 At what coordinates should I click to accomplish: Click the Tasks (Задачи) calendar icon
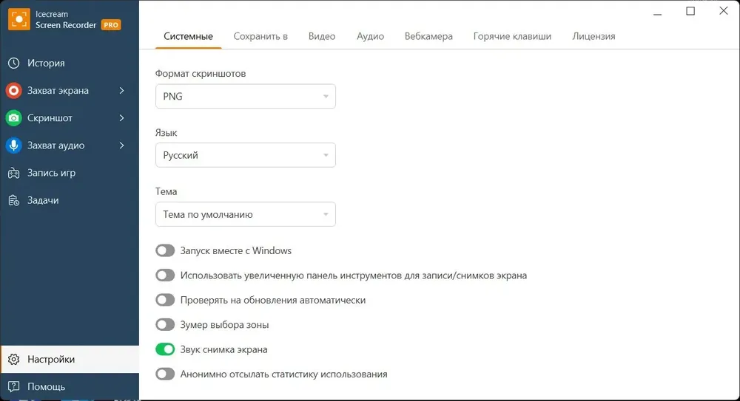coord(13,200)
